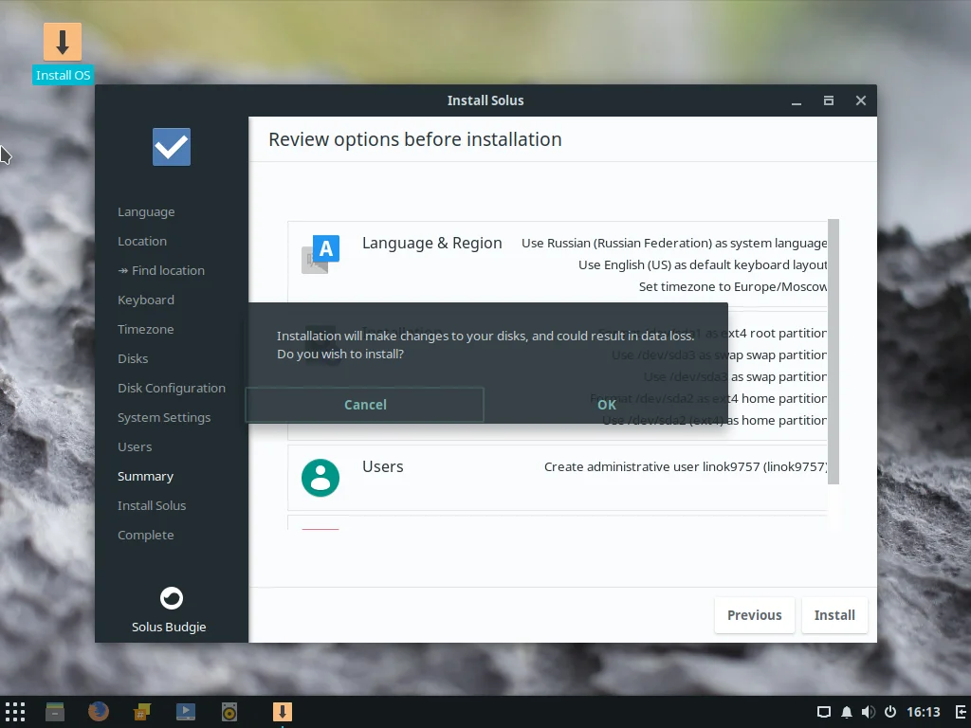Click the power icon in tray

(890, 712)
